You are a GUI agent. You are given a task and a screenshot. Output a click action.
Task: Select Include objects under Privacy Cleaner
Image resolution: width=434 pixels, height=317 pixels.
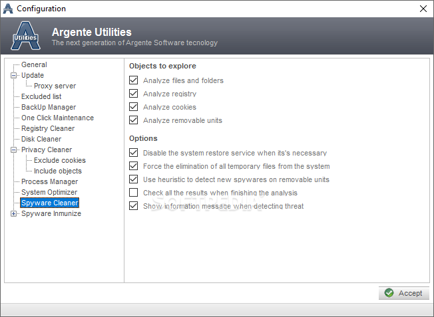click(57, 171)
